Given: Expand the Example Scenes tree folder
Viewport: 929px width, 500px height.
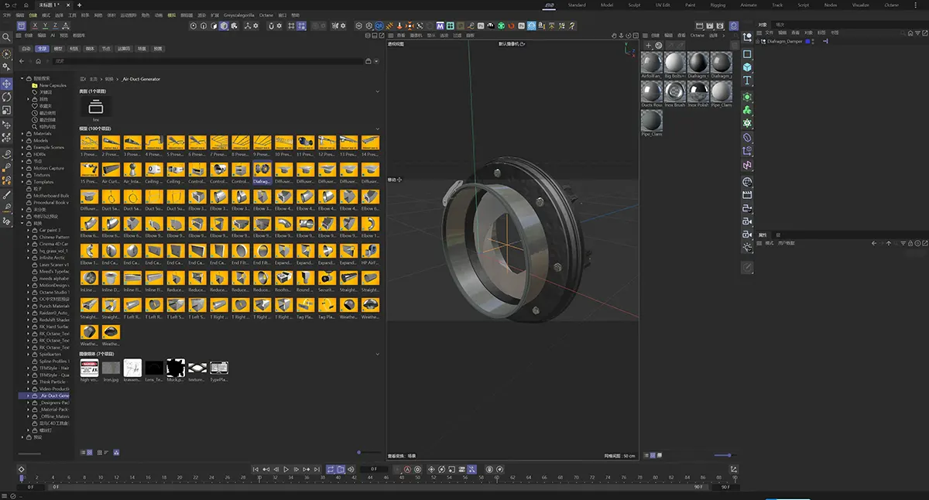Looking at the screenshot, I should click(22, 147).
